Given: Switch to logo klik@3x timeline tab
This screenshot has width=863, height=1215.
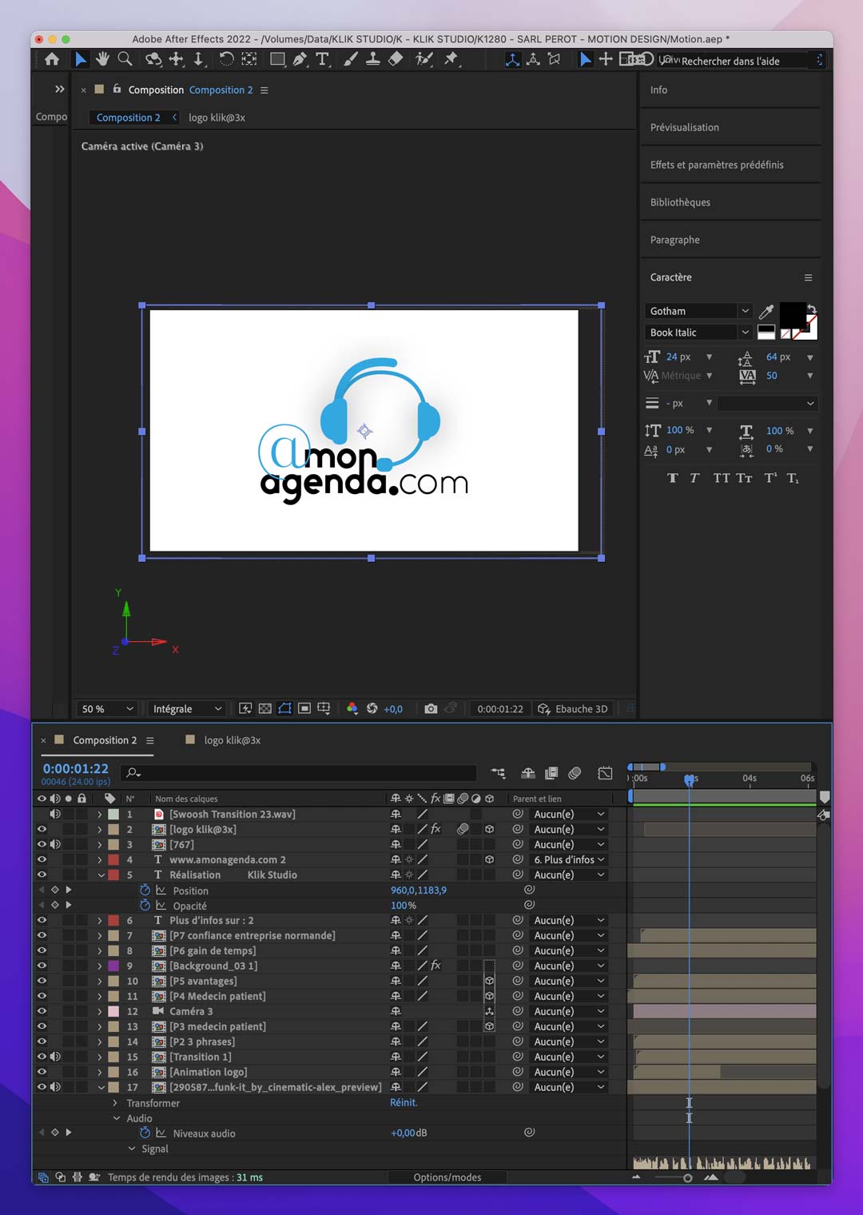Looking at the screenshot, I should pyautogui.click(x=232, y=740).
